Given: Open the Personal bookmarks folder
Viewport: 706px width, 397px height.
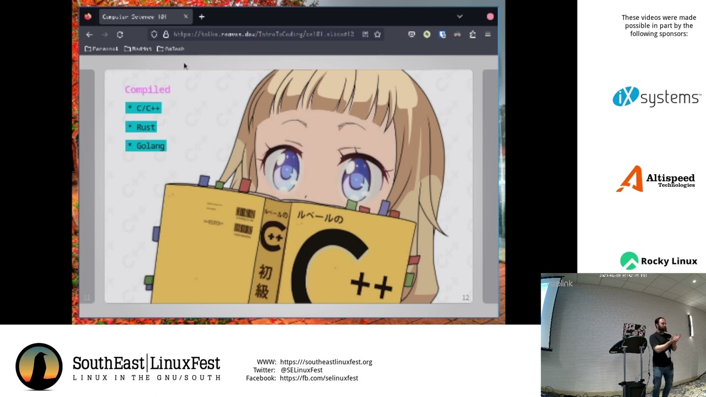Looking at the screenshot, I should tap(101, 49).
